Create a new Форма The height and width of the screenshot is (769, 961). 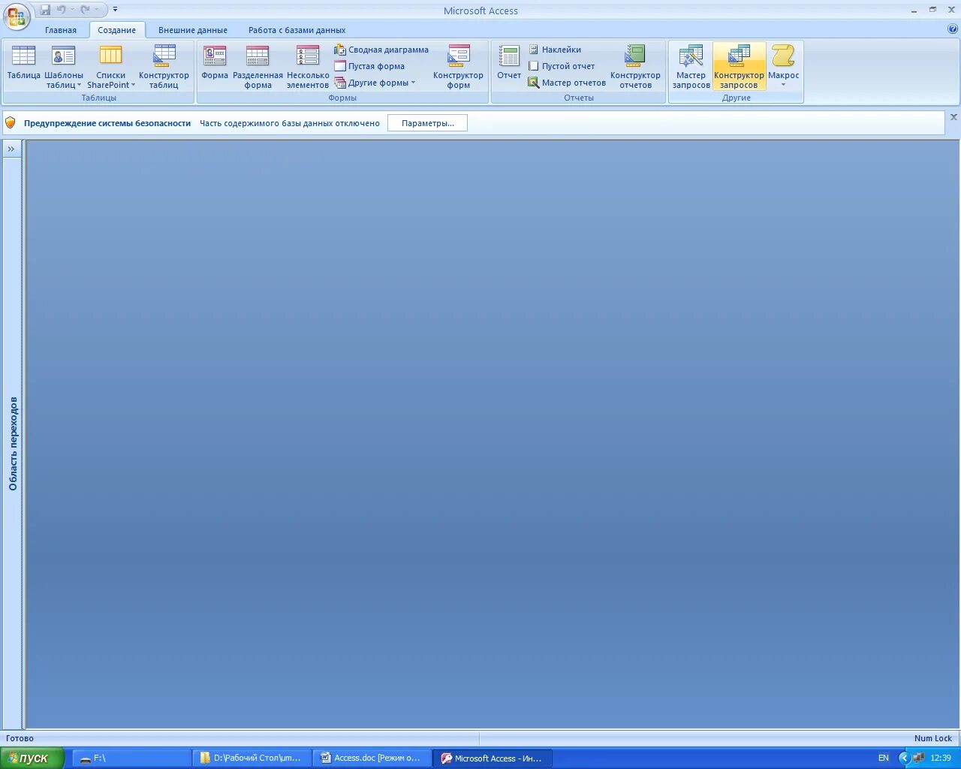pos(215,67)
